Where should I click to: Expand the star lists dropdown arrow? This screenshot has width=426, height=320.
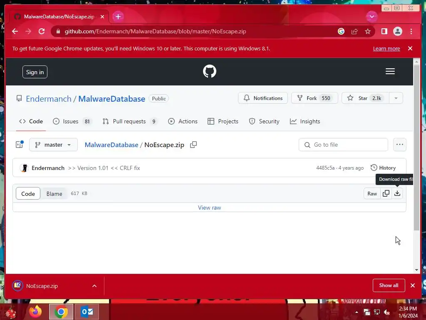point(396,98)
